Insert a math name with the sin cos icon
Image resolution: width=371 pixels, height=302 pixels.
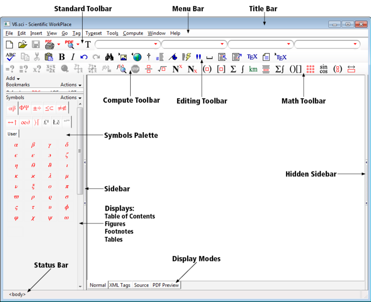[x=324, y=69]
